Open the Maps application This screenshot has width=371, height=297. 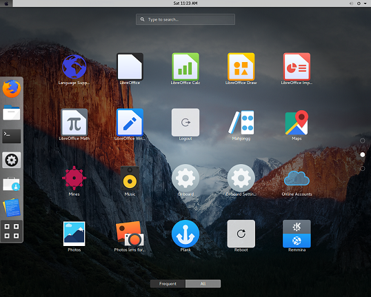[x=297, y=122]
